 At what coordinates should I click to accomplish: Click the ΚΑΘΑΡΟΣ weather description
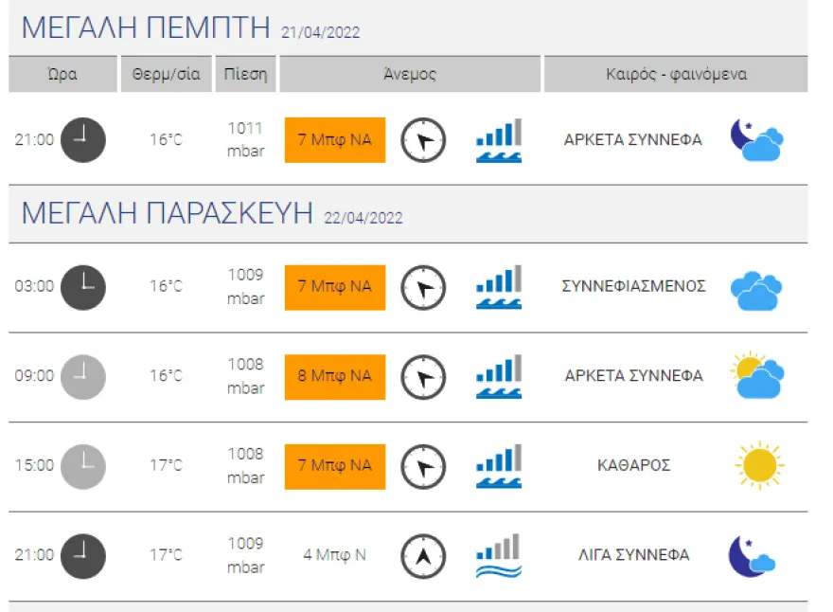point(633,465)
